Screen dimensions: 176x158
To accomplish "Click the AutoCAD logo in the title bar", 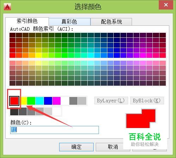I will pyautogui.click(x=7, y=7).
